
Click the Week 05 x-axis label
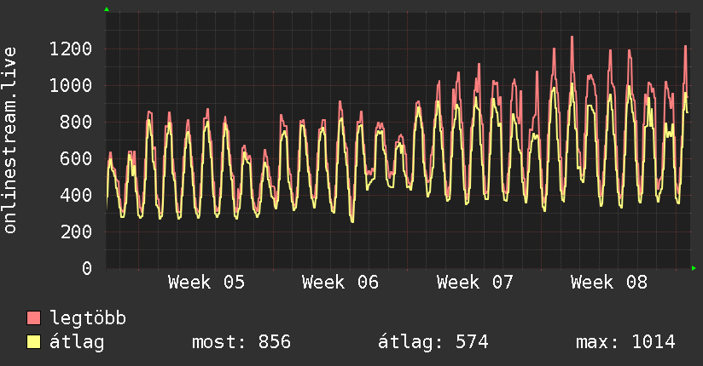click(x=206, y=282)
